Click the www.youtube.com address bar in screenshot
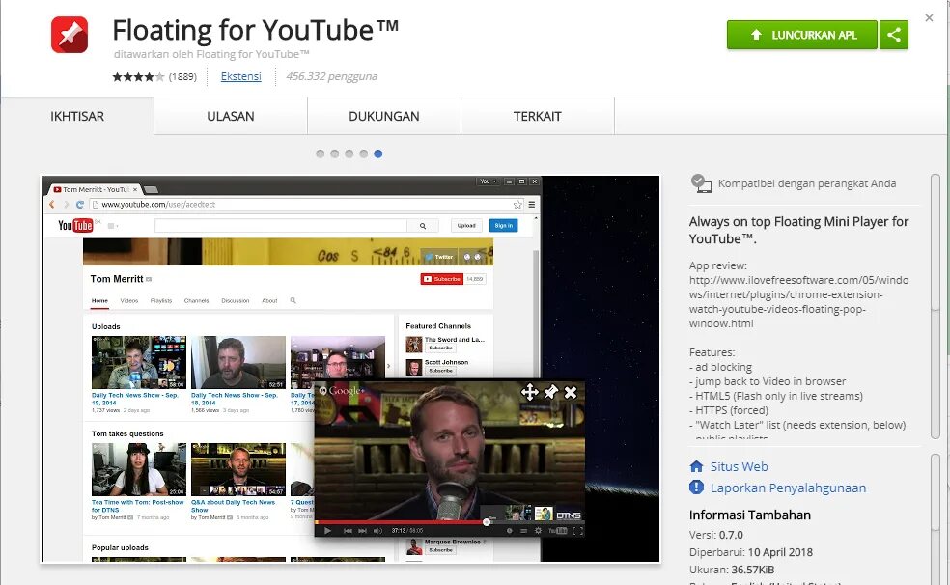Viewport: 950px width, 585px height. pos(306,205)
